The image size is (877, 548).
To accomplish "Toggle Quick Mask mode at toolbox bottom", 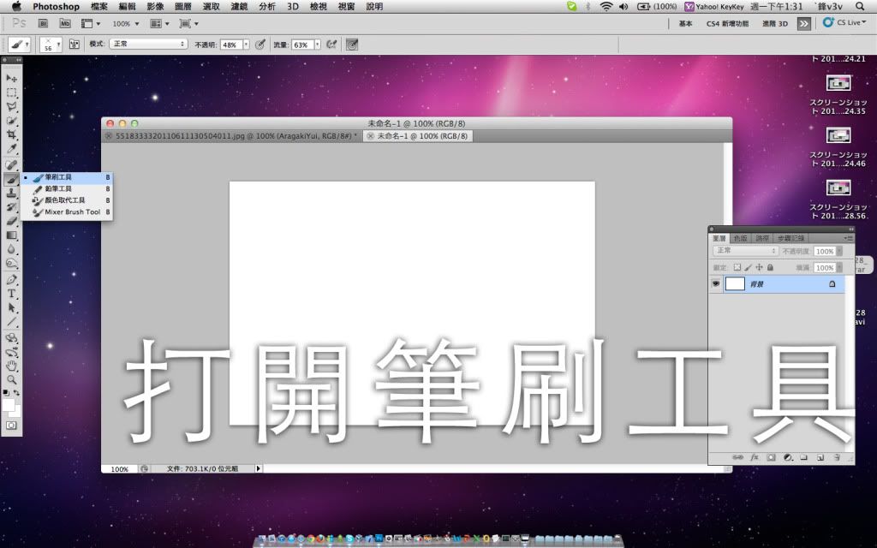I will click(x=12, y=425).
